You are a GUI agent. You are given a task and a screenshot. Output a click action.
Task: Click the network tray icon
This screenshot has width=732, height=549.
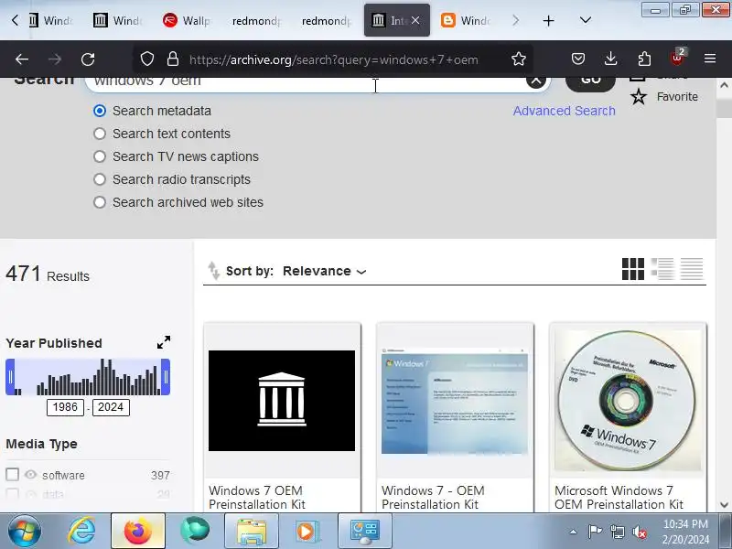click(617, 532)
